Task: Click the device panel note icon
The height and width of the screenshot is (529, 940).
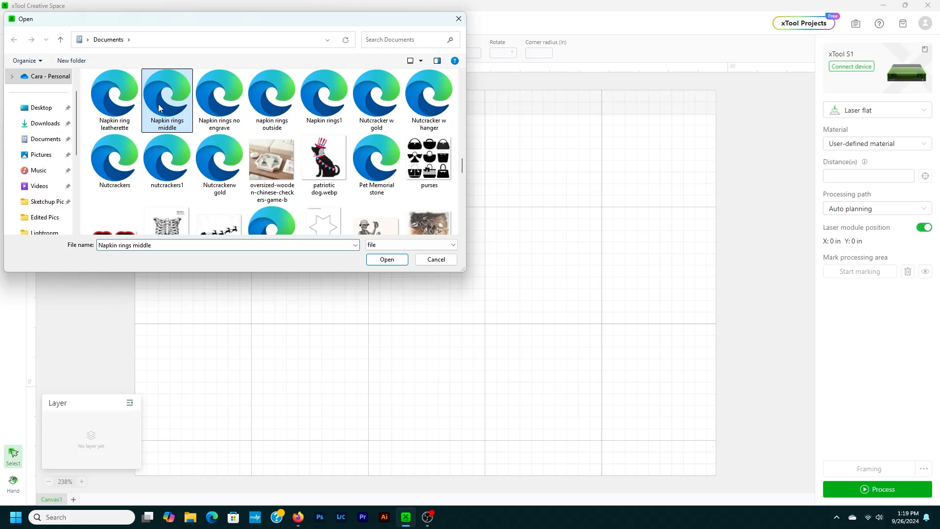Action: tap(925, 49)
